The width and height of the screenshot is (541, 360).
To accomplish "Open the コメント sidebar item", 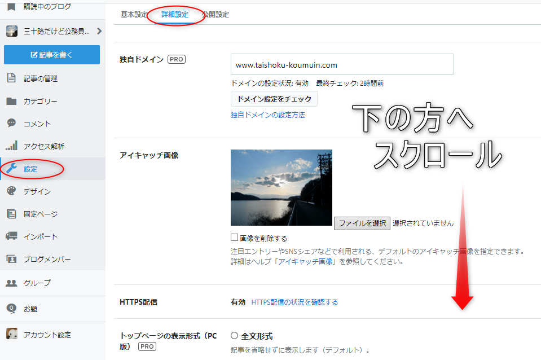I will (x=37, y=124).
